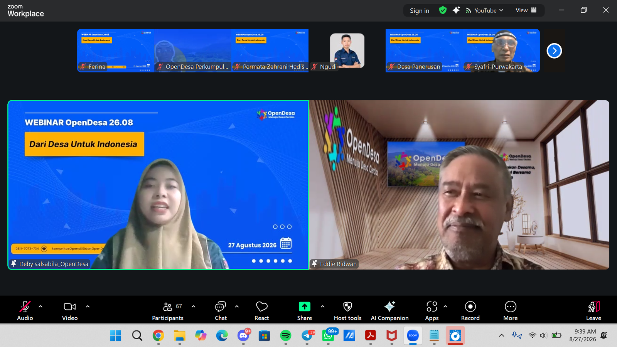617x347 pixels.
Task: Click the Wi-Fi tray icon
Action: click(532, 335)
